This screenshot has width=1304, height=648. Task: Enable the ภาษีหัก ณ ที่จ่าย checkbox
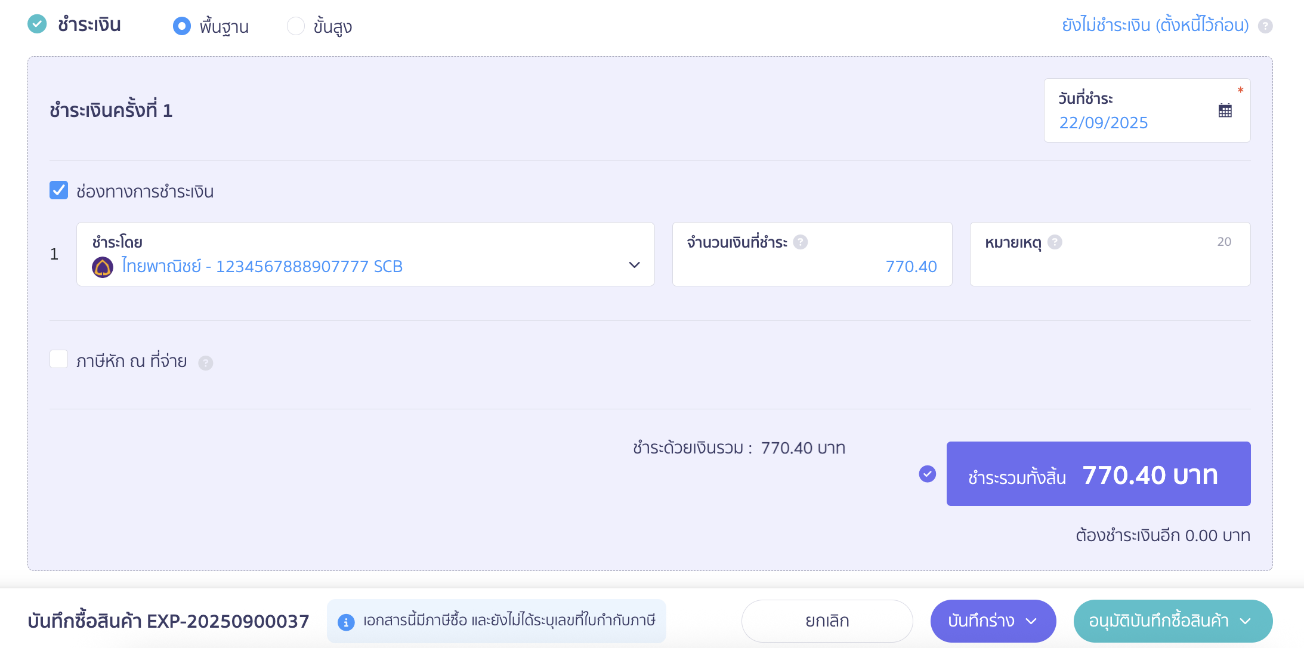[x=58, y=359]
